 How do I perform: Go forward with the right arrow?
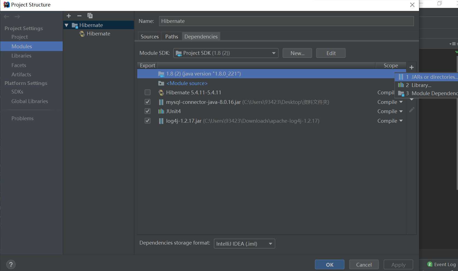(17, 17)
